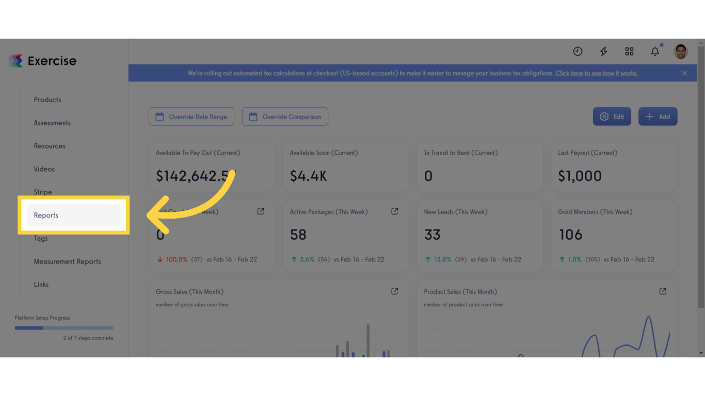Click '2 of 7 steps complete' text
This screenshot has height=396, width=705.
(x=88, y=338)
